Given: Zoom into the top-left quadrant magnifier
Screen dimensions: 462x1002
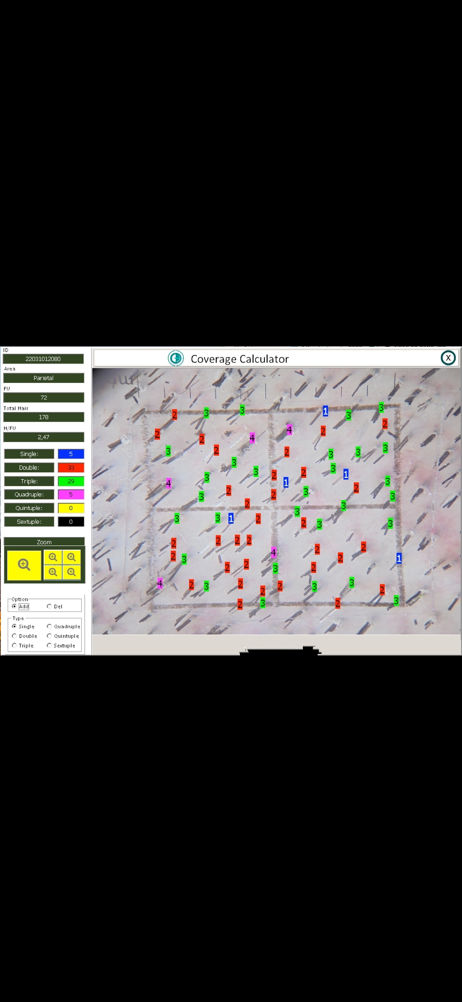Looking at the screenshot, I should point(53,557).
